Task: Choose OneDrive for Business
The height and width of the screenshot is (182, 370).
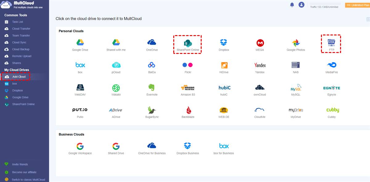Action: pyautogui.click(x=152, y=148)
